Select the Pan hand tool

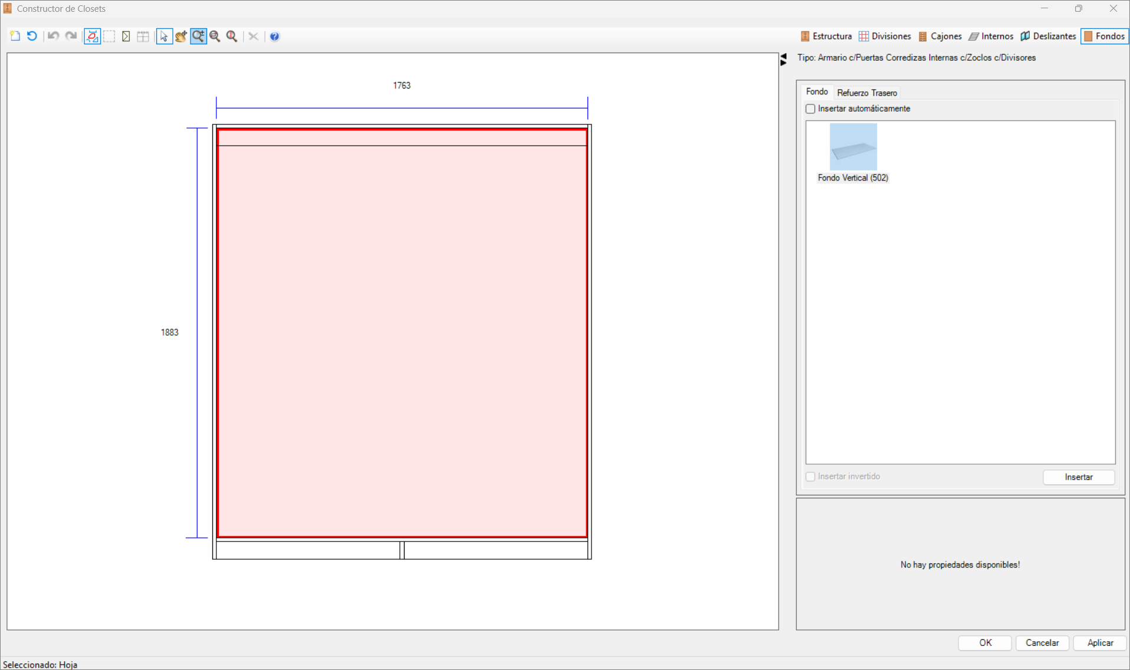tap(181, 36)
